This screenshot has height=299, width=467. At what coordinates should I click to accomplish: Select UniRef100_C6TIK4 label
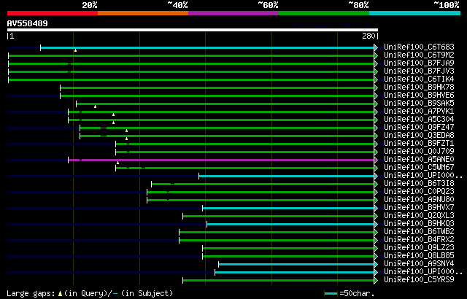[x=419, y=79]
